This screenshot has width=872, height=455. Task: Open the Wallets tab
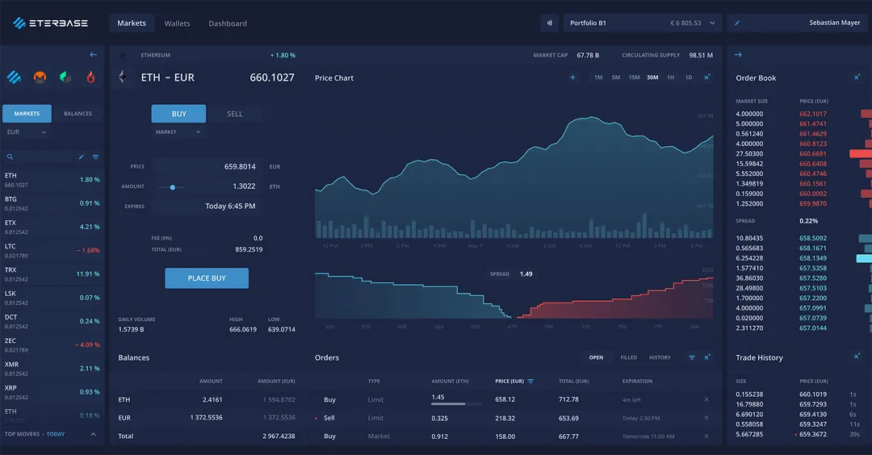[177, 23]
